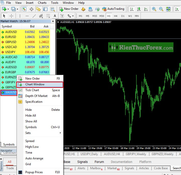Open the File menu

9,3
